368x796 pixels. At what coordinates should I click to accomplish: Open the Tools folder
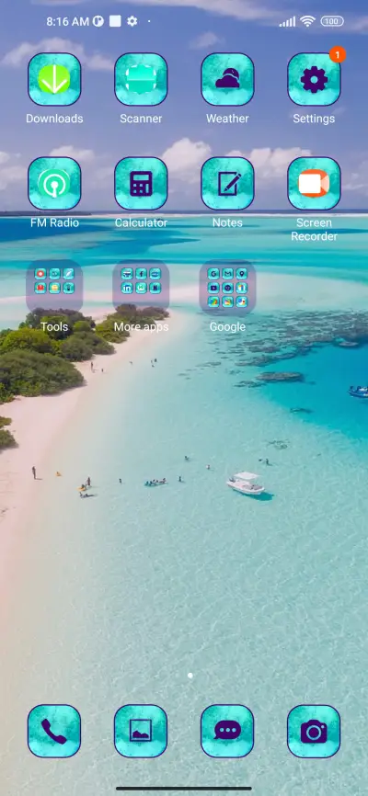tap(54, 288)
